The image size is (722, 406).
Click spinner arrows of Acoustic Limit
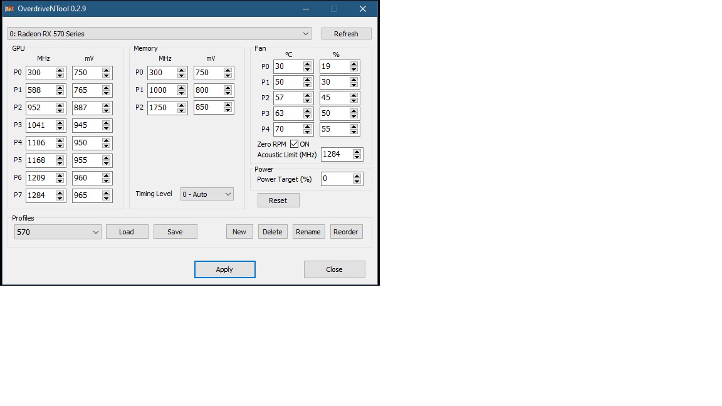tap(357, 154)
